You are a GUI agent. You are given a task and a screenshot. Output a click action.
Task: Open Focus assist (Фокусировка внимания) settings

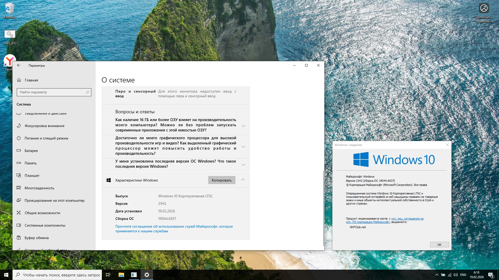[44, 126]
